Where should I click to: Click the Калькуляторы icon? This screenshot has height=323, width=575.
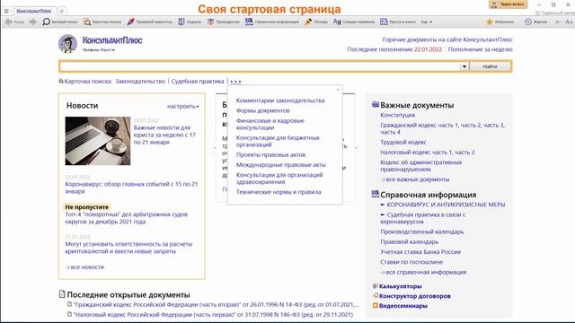375,286
